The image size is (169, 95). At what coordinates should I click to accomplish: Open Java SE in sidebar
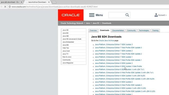(x=74, y=30)
